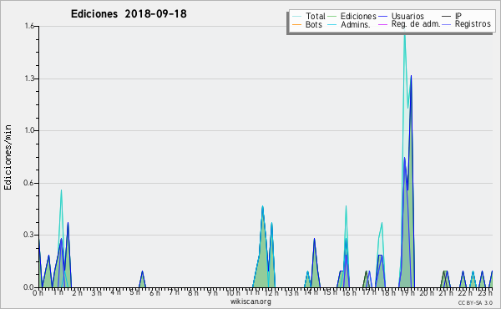The height and width of the screenshot is (309, 501).
Task: Click the 0.3 y-axis value
Action: tap(29, 236)
